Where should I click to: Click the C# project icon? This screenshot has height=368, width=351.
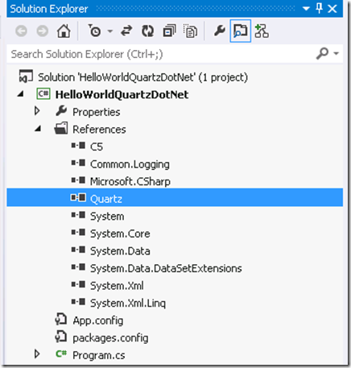pos(43,94)
